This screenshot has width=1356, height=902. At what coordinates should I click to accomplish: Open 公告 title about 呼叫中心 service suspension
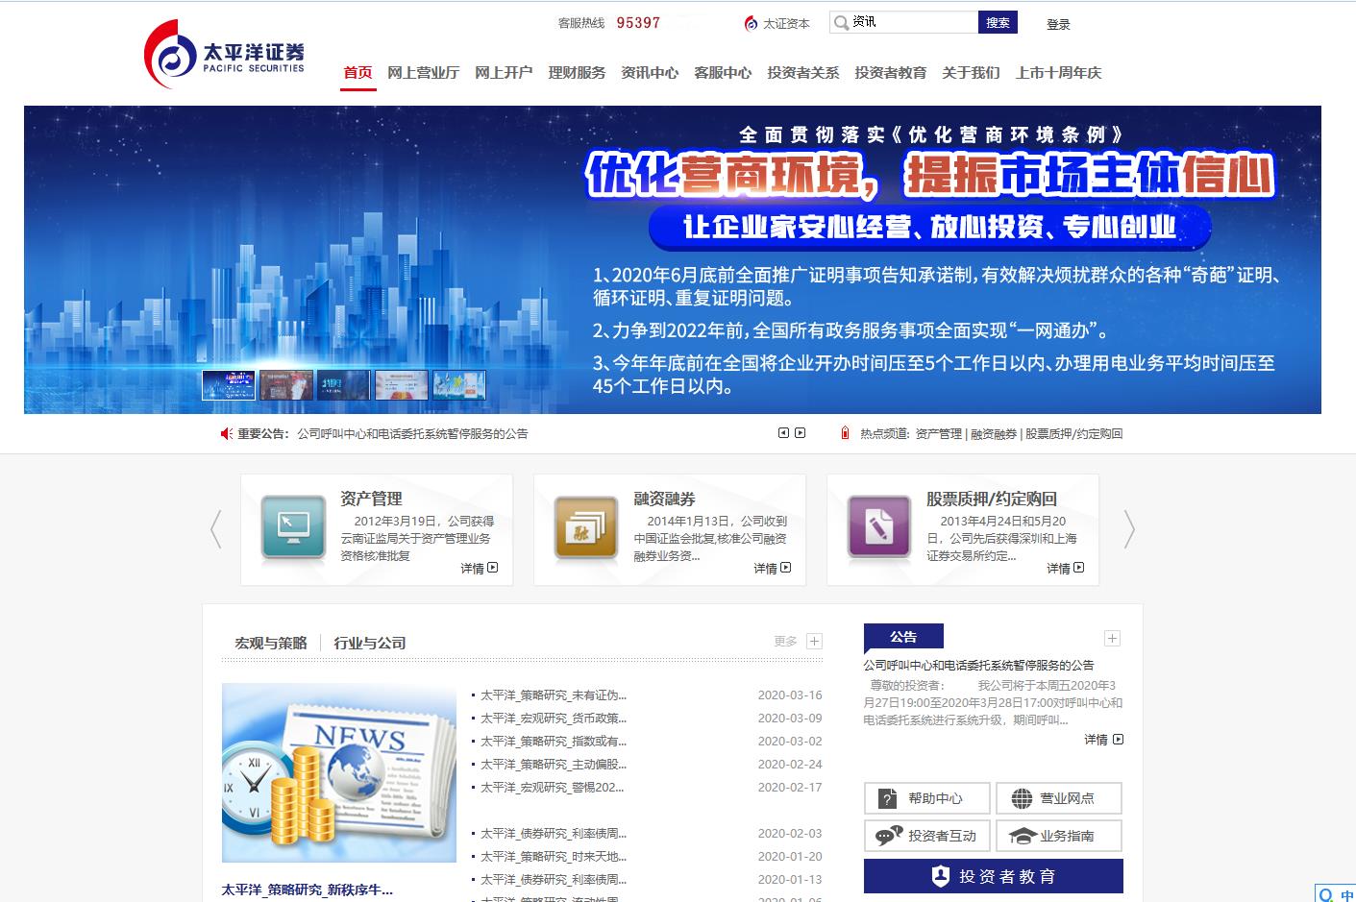(978, 665)
